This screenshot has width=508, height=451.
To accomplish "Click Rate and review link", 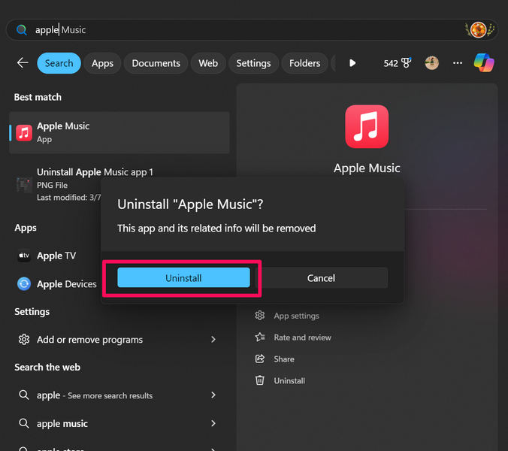I will [302, 337].
